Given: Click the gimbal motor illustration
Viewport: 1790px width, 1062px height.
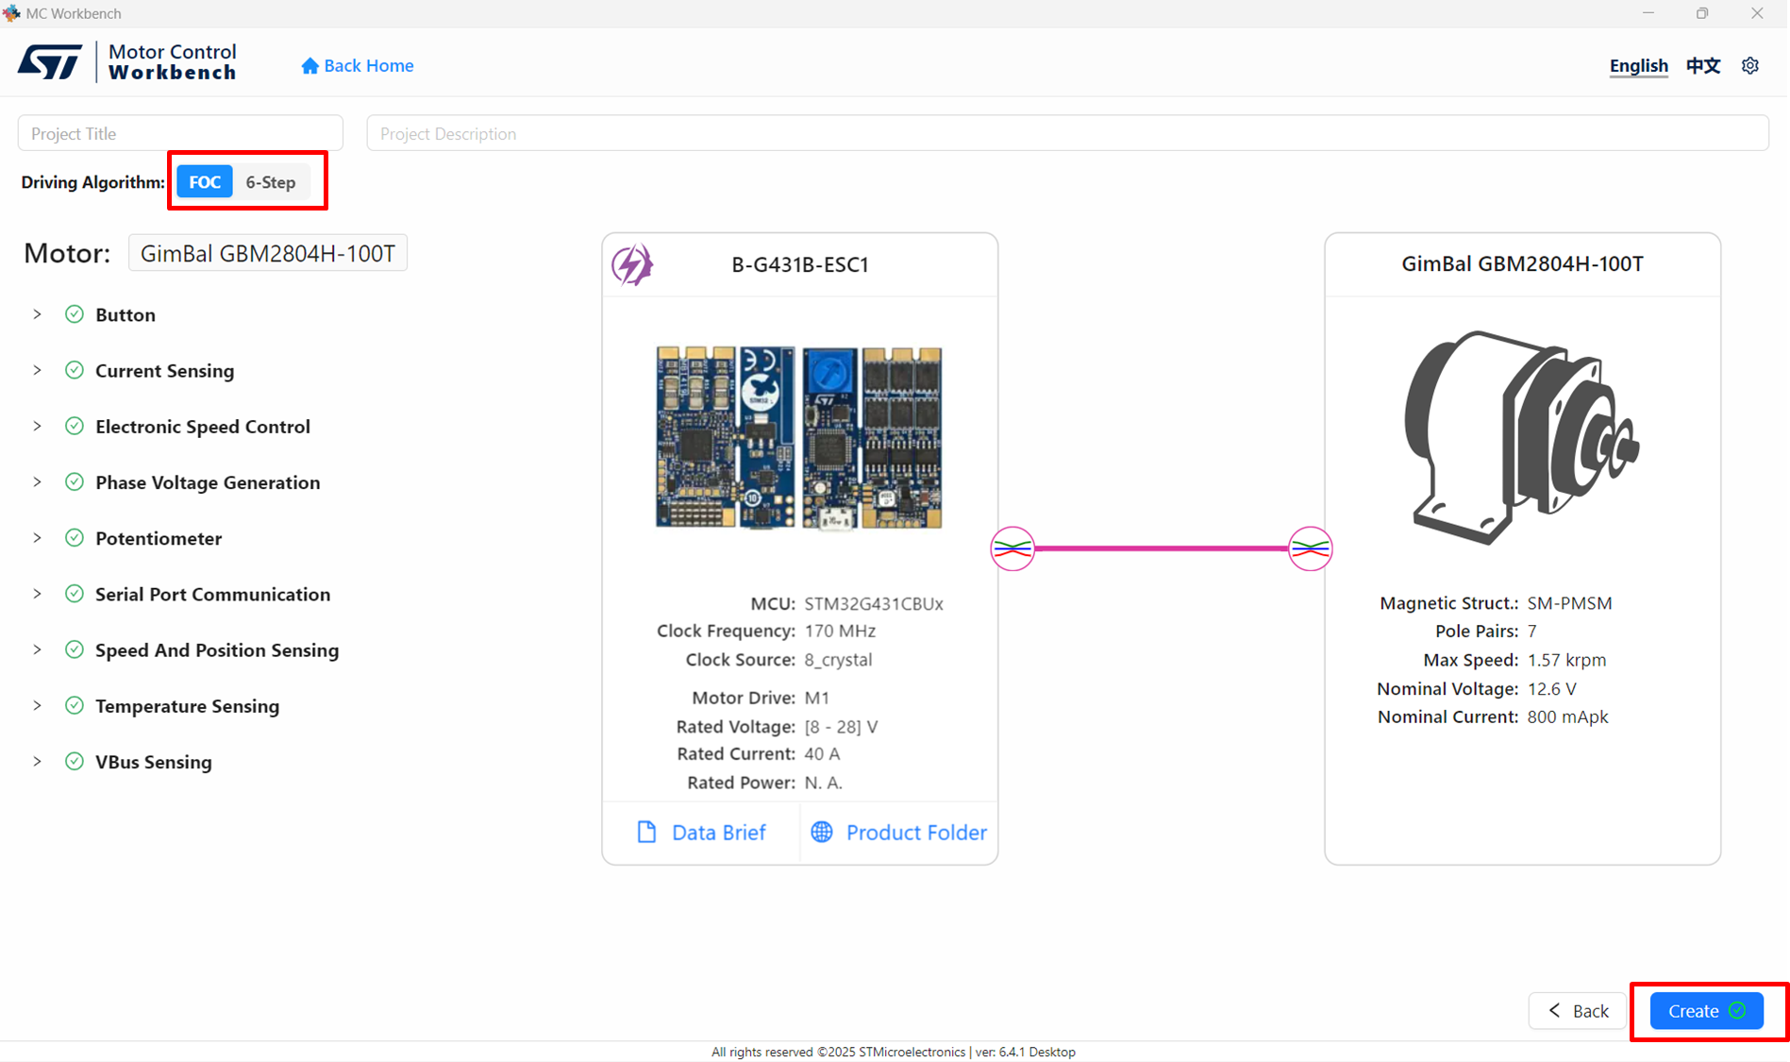Looking at the screenshot, I should coord(1521,437).
